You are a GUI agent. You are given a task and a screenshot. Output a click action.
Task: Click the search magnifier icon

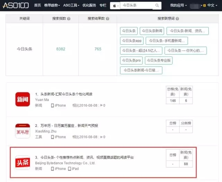[157, 6]
